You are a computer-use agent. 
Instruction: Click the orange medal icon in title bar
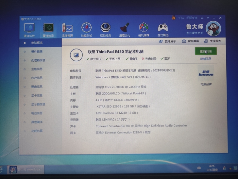(174, 18)
